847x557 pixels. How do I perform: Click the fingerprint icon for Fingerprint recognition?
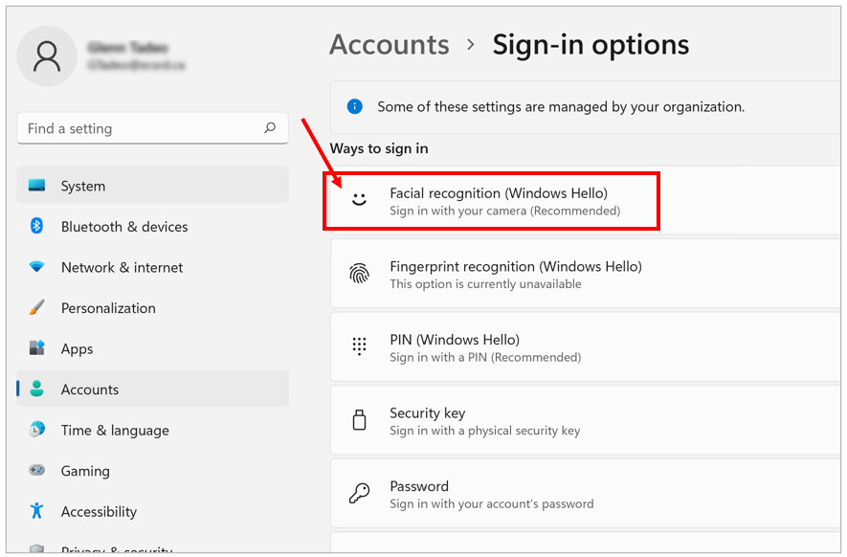[x=359, y=274]
